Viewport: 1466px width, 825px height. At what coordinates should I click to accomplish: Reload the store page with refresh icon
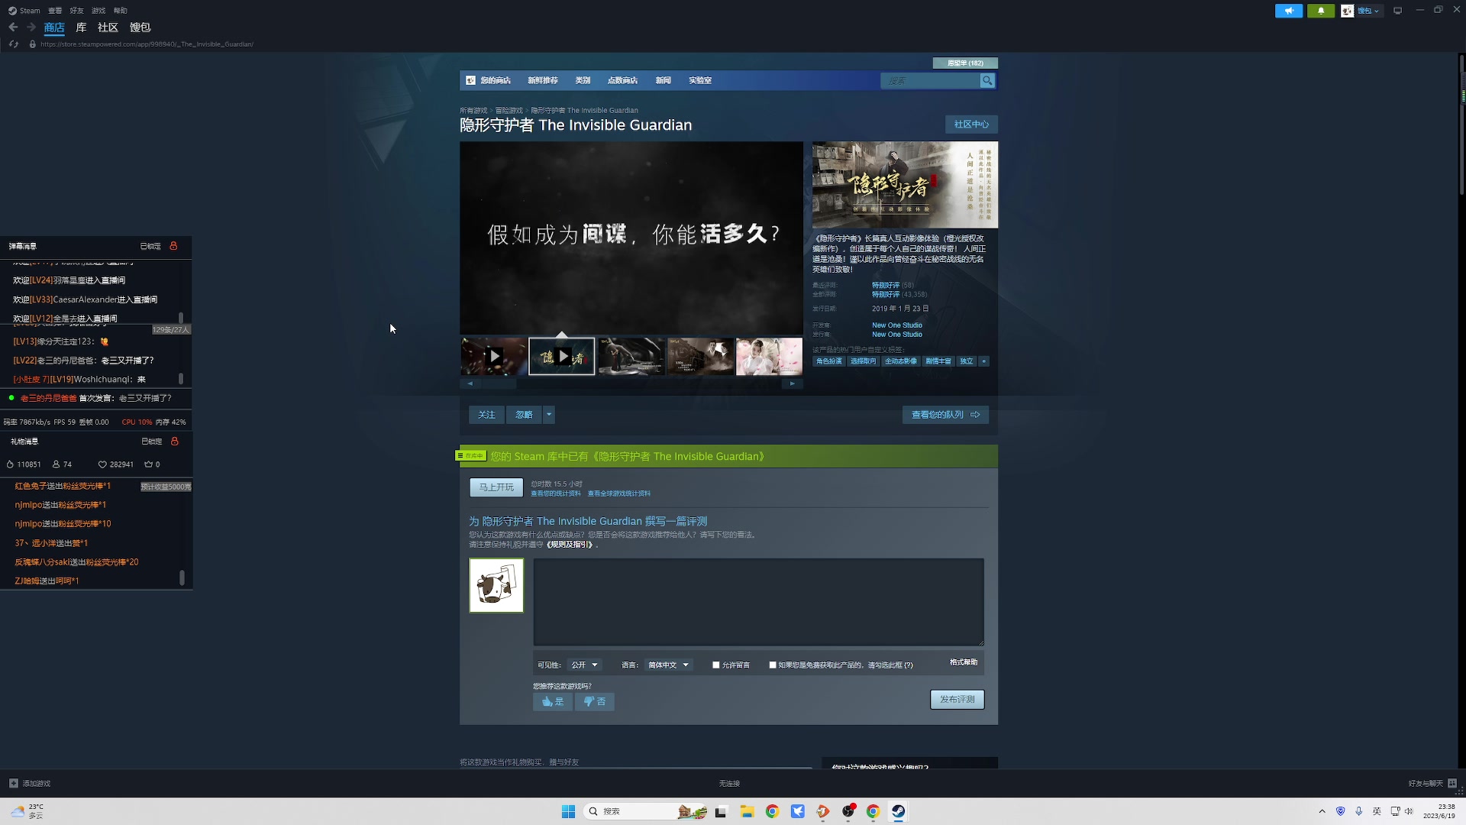13,44
